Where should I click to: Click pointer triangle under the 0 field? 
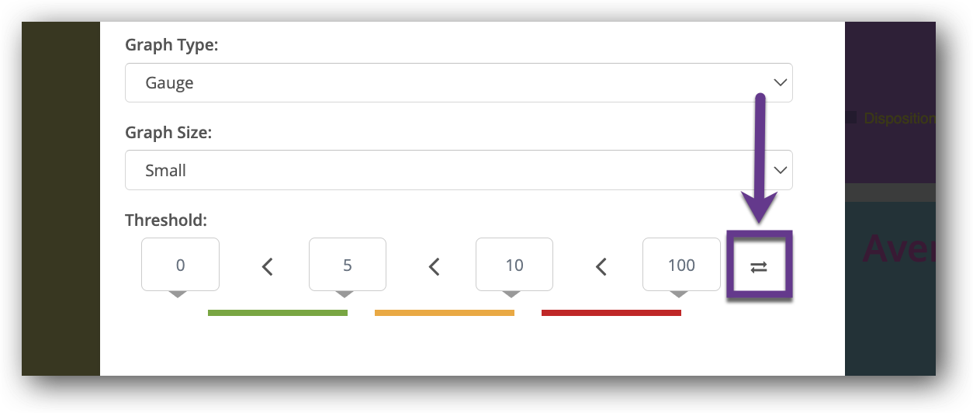pyautogui.click(x=178, y=294)
